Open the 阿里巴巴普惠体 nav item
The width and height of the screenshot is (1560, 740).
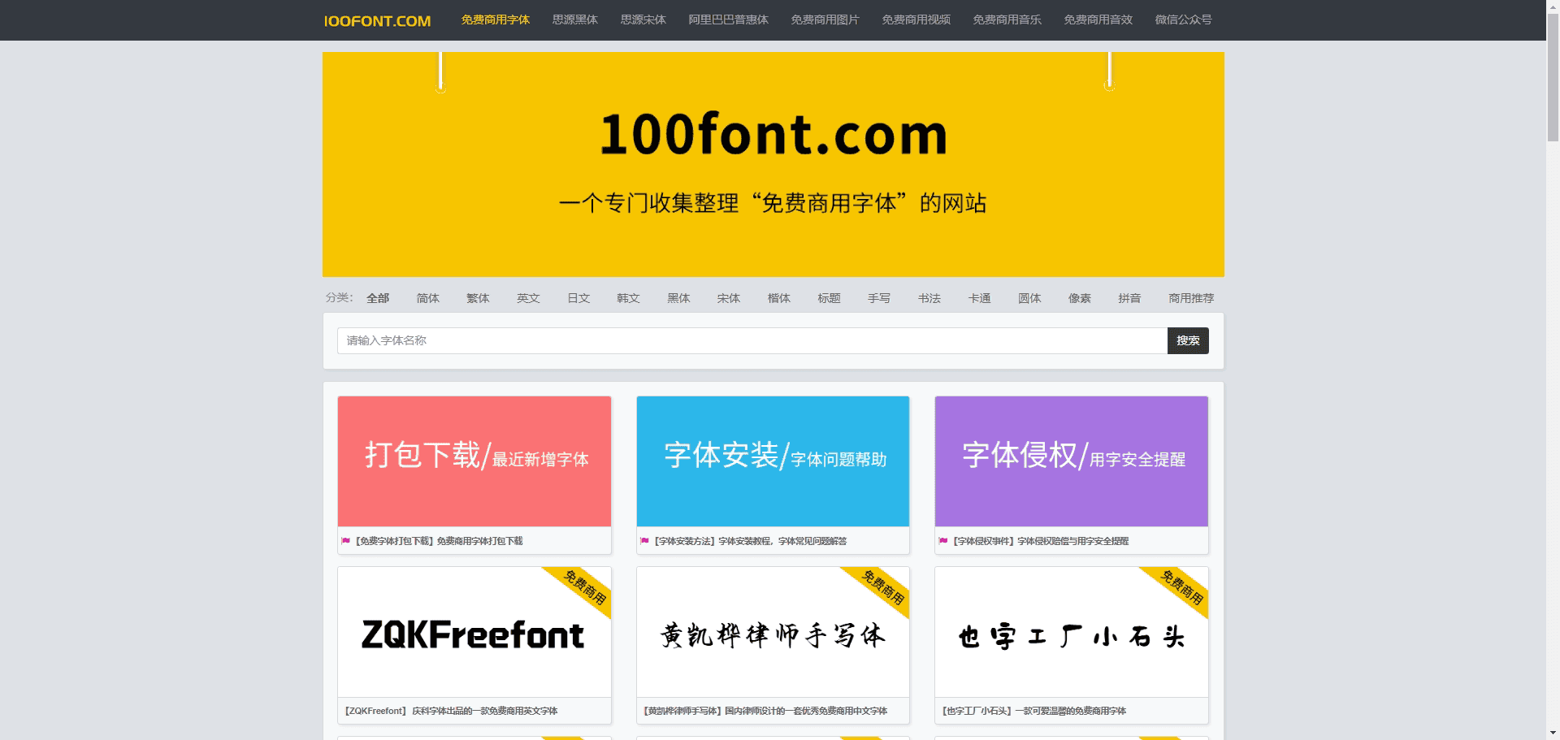pos(728,19)
